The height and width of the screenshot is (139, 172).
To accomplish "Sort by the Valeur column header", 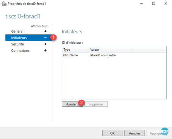I will click(110, 50).
